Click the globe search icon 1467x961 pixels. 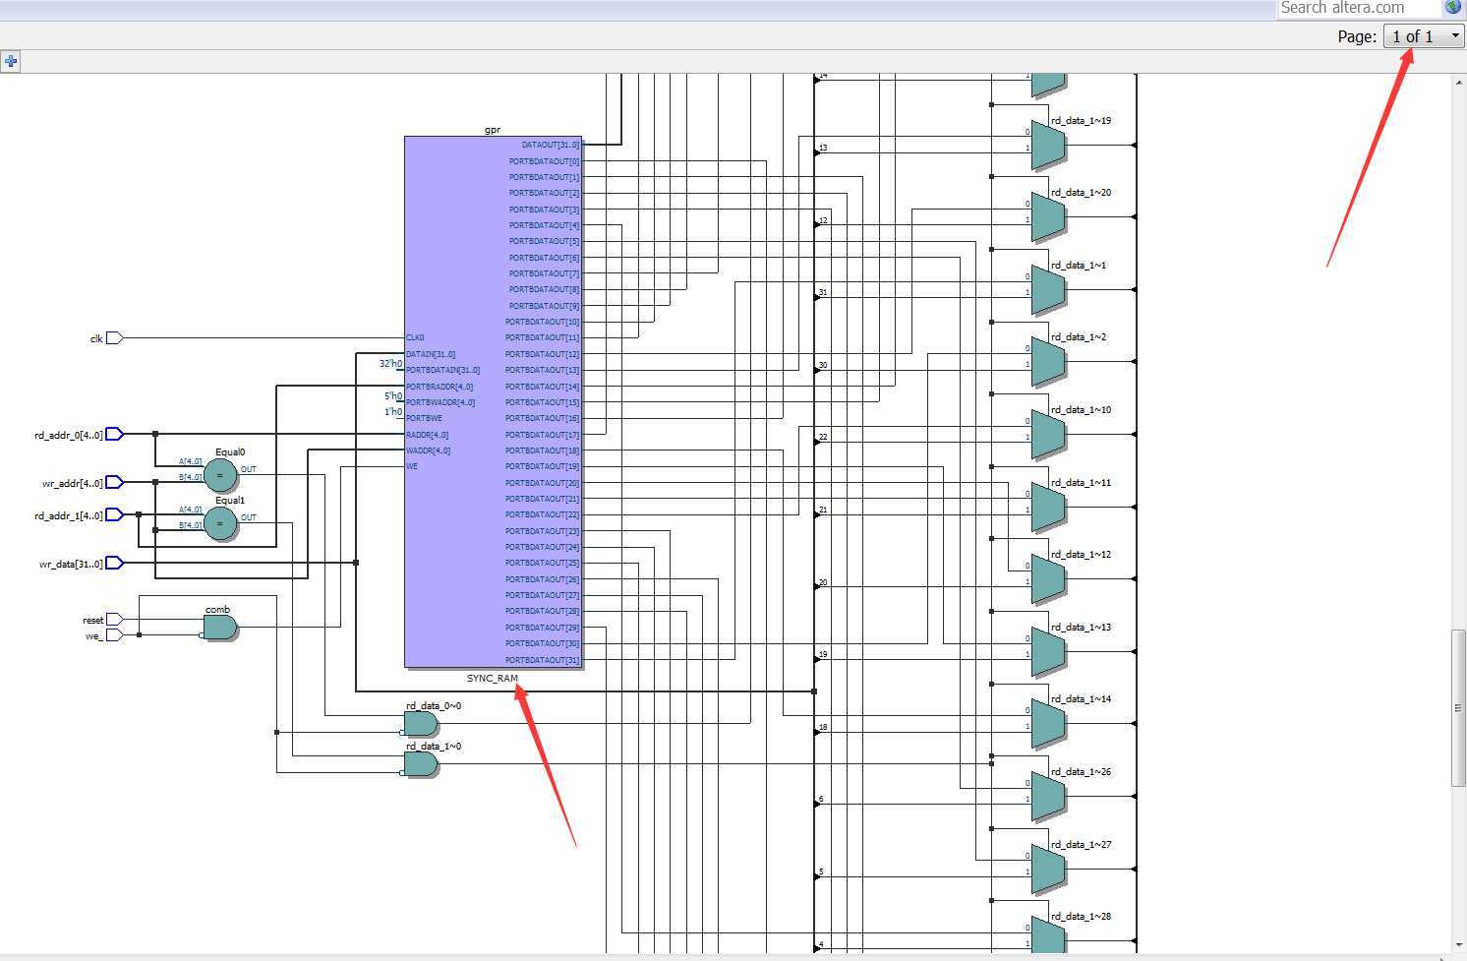click(1453, 7)
